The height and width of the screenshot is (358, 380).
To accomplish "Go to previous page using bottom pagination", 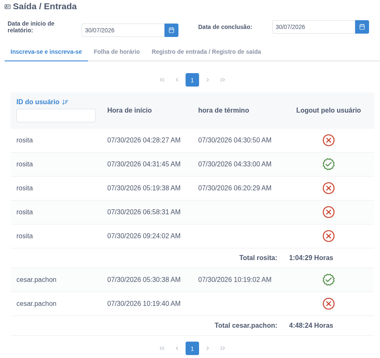I will (x=177, y=348).
